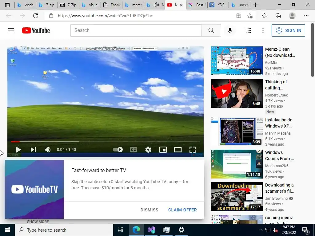Click the taskbar search box
This screenshot has height=236, width=315.
[64, 230]
